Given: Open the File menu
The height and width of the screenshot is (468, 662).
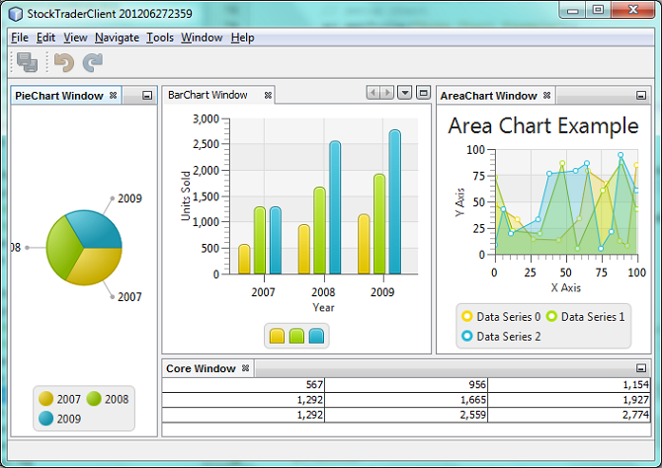Looking at the screenshot, I should (x=20, y=38).
